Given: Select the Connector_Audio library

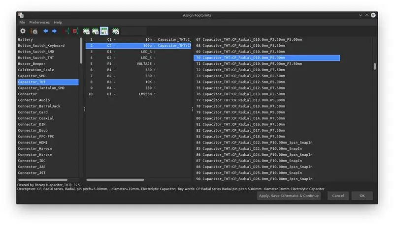Looking at the screenshot, I should point(48,100).
